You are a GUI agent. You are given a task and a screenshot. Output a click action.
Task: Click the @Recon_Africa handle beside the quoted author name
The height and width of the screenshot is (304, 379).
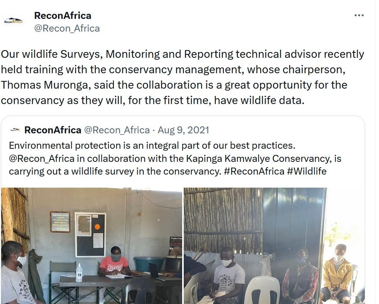pos(117,130)
